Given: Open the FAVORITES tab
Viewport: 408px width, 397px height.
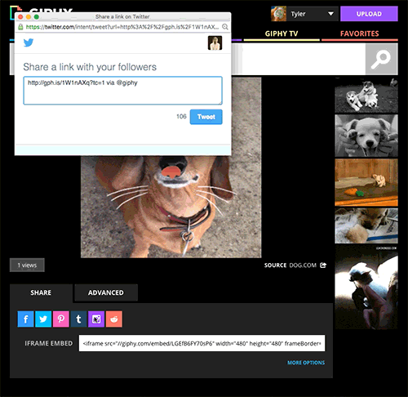Looking at the screenshot, I should click(360, 33).
